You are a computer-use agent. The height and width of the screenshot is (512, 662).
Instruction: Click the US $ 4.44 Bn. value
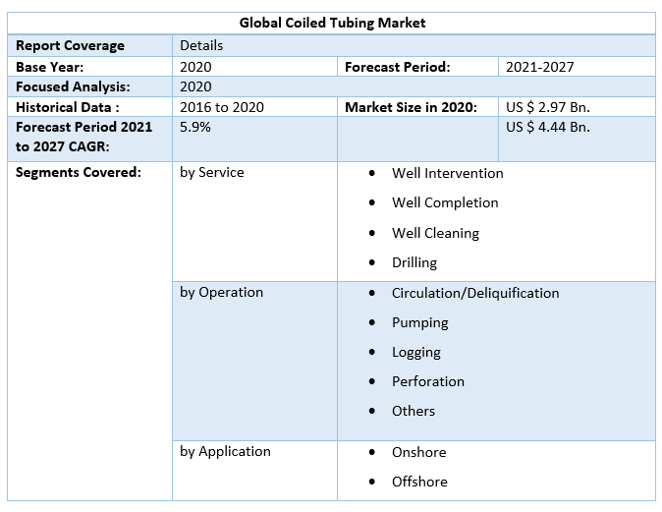click(x=548, y=127)
